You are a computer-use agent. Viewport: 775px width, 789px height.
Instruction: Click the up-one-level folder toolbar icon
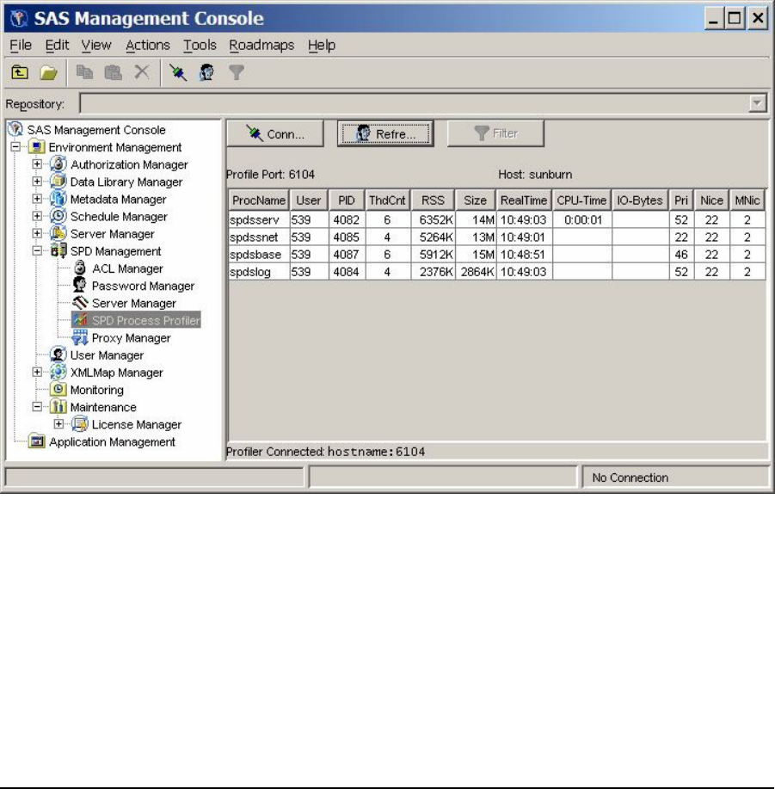click(x=20, y=73)
